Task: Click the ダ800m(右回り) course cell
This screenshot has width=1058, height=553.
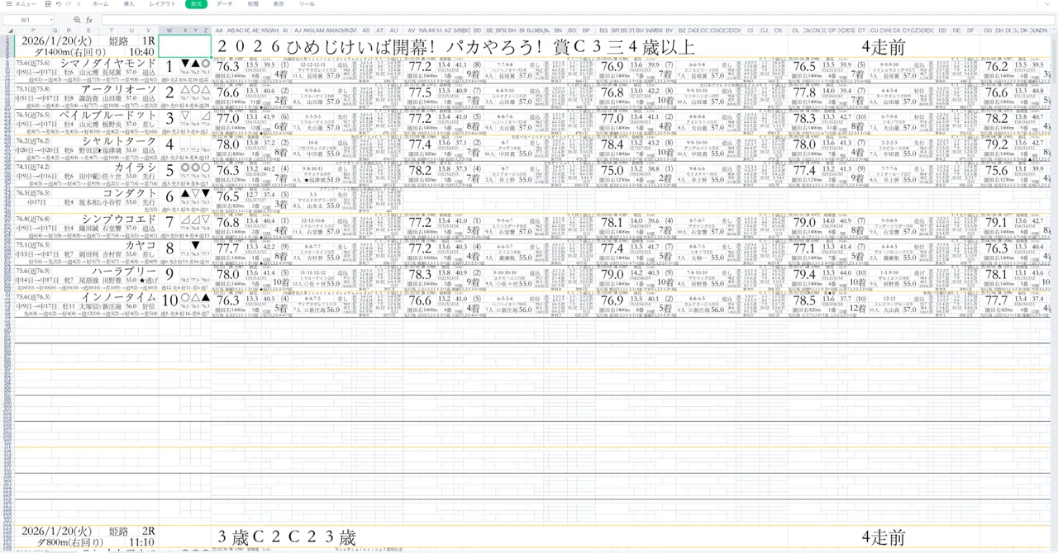Action: click(x=70, y=542)
